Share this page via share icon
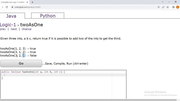The image size is (180, 101). point(163,7)
